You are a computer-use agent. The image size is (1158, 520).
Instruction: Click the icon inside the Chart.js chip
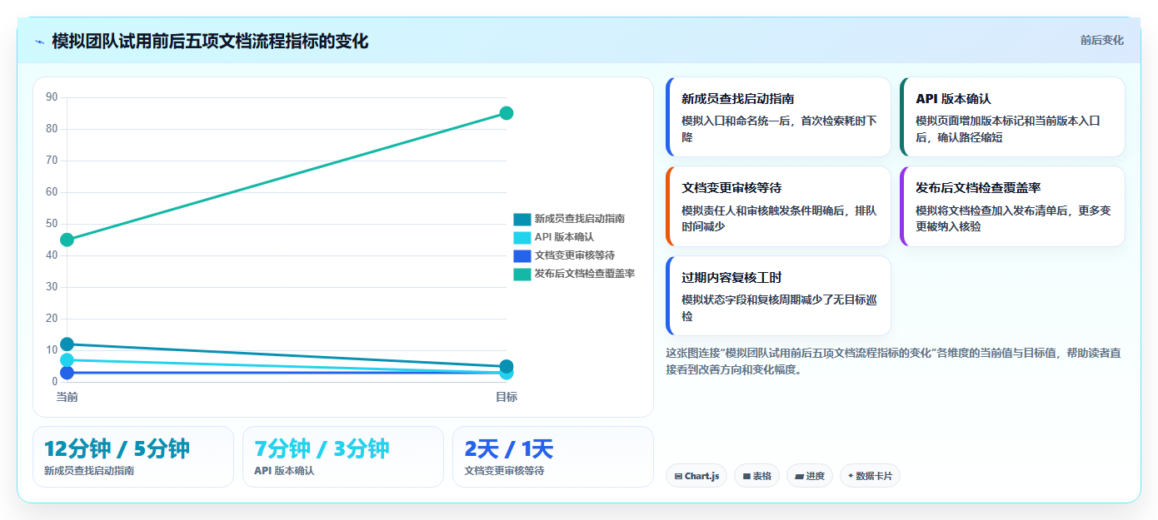[679, 477]
